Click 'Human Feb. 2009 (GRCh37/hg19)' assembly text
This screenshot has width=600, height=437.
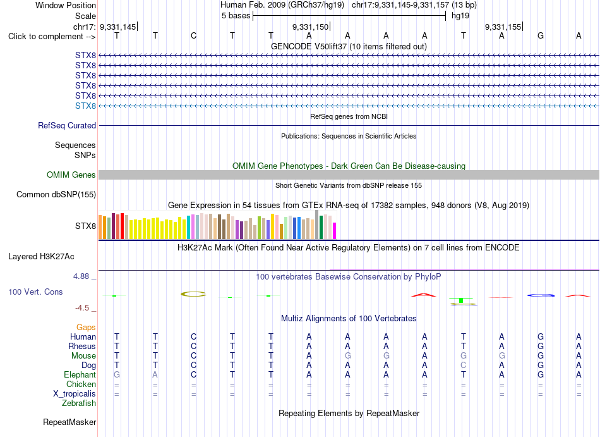click(282, 5)
